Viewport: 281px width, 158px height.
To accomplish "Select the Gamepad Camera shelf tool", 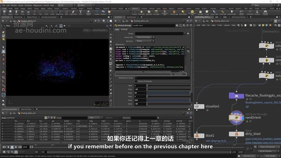I will point(265,12).
